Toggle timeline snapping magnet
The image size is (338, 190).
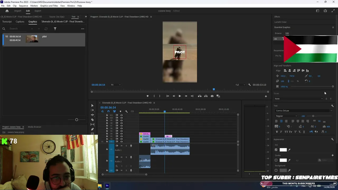(108, 111)
